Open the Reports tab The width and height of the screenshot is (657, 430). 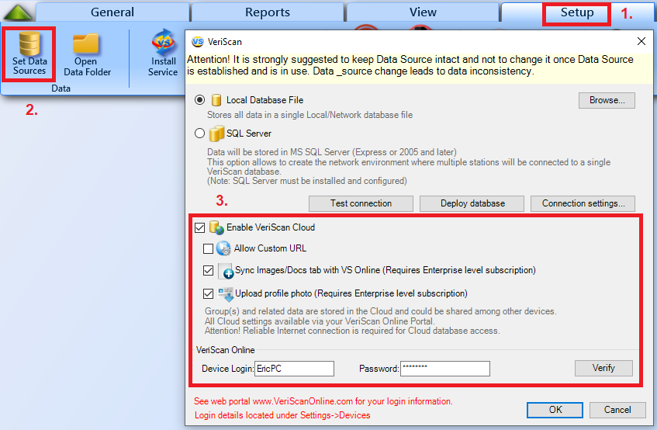pyautogui.click(x=268, y=12)
